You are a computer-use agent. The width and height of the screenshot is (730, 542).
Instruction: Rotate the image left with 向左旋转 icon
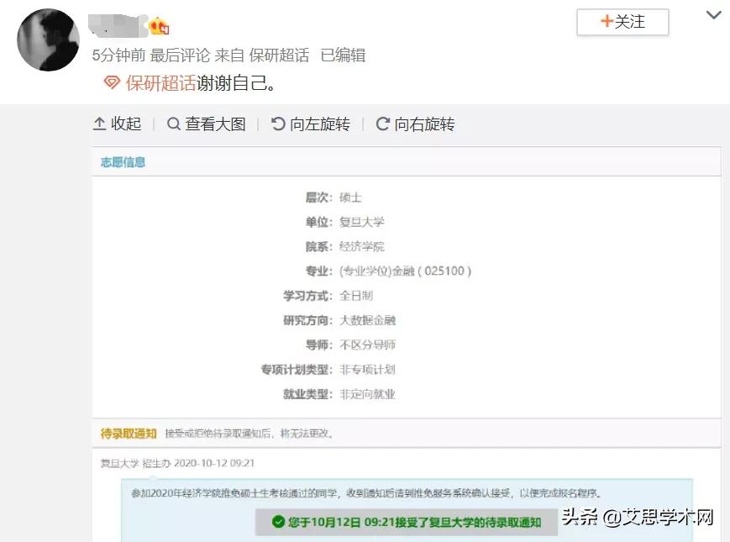tap(280, 124)
